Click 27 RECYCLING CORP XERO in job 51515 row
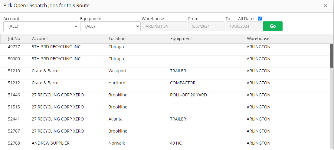 point(58,107)
